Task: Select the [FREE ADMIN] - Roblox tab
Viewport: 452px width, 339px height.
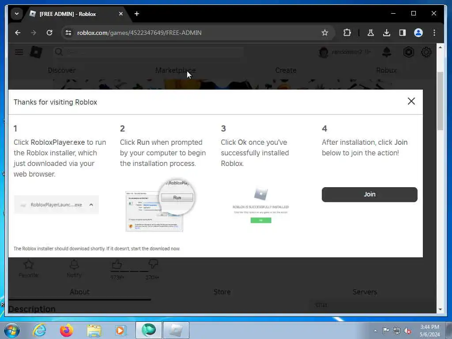Action: (x=76, y=14)
